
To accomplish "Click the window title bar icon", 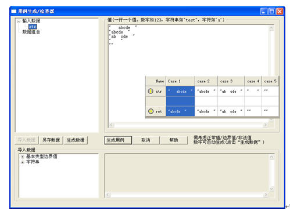I will [14, 12].
